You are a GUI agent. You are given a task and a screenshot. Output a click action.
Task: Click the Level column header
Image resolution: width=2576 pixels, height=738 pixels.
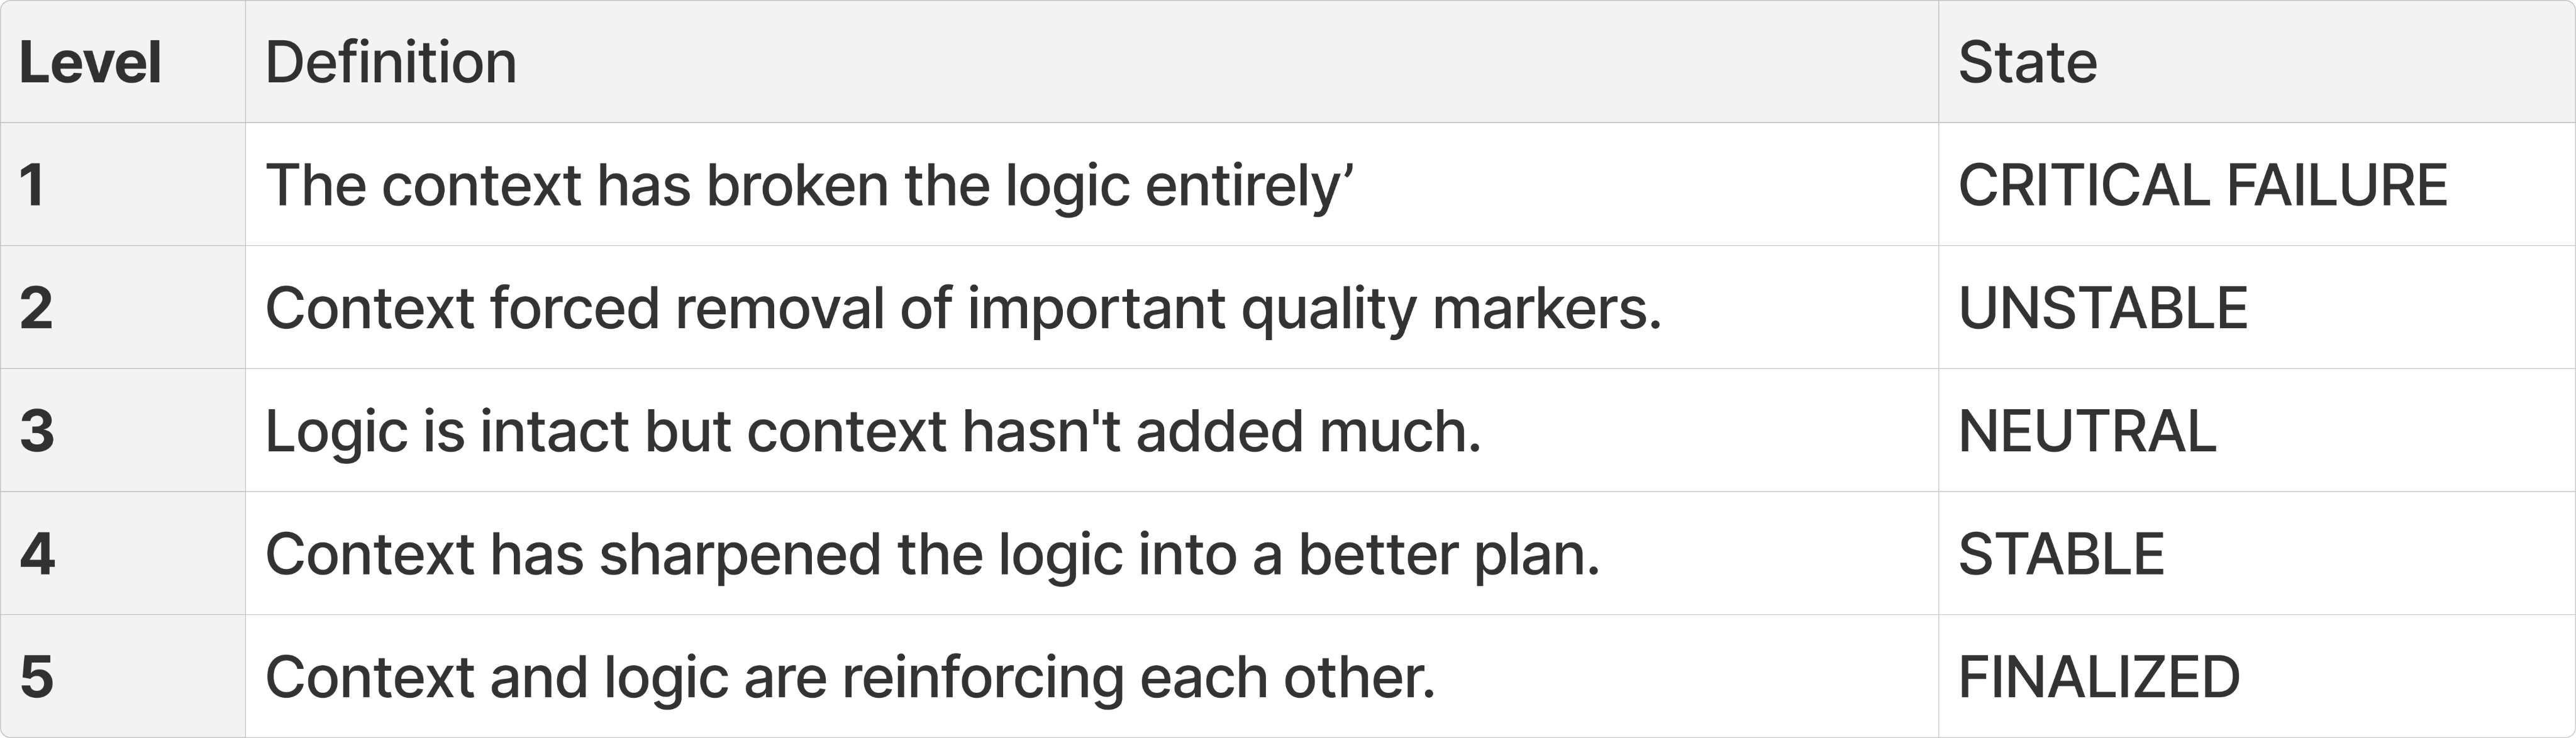(x=90, y=63)
